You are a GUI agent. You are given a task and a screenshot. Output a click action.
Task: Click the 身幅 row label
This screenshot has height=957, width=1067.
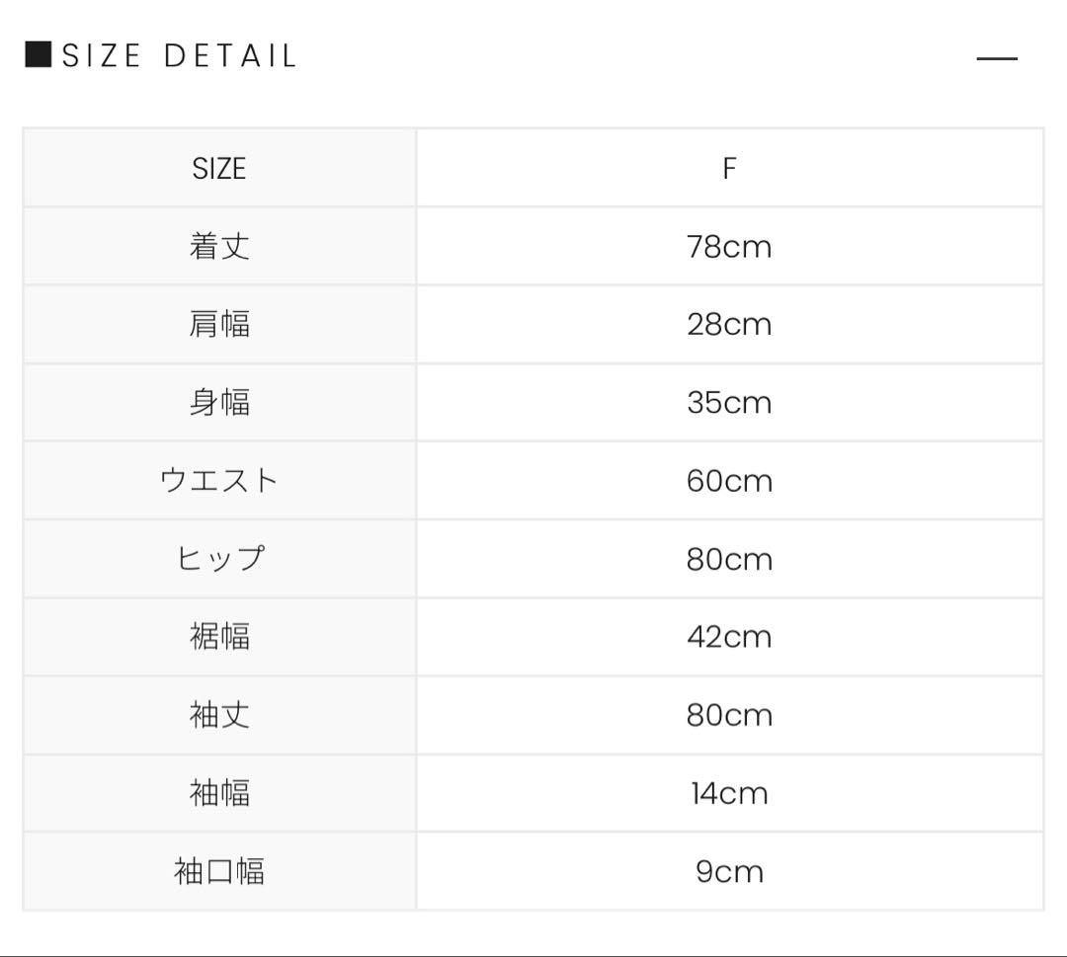(219, 403)
